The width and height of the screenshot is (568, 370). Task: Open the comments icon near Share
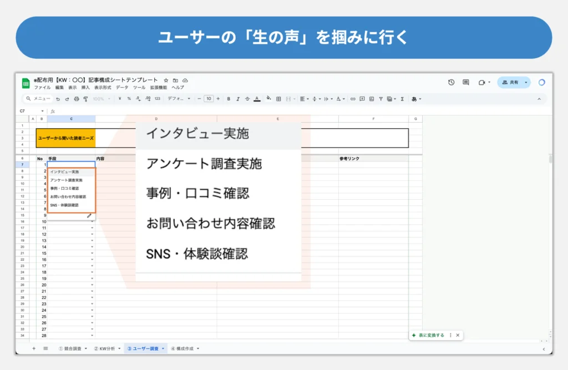tap(466, 82)
